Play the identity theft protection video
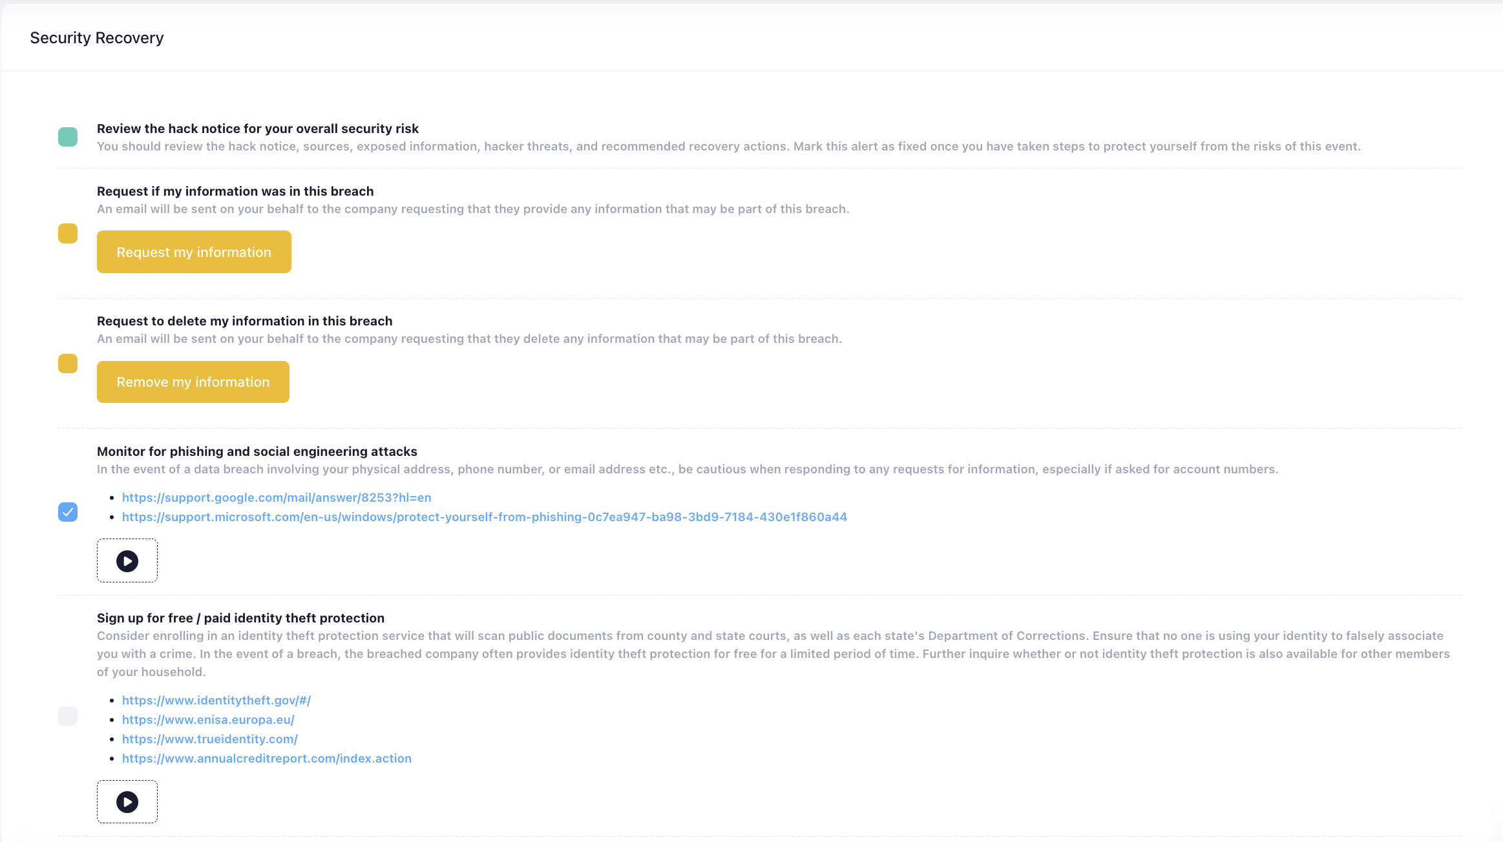1503x842 pixels. 127,801
